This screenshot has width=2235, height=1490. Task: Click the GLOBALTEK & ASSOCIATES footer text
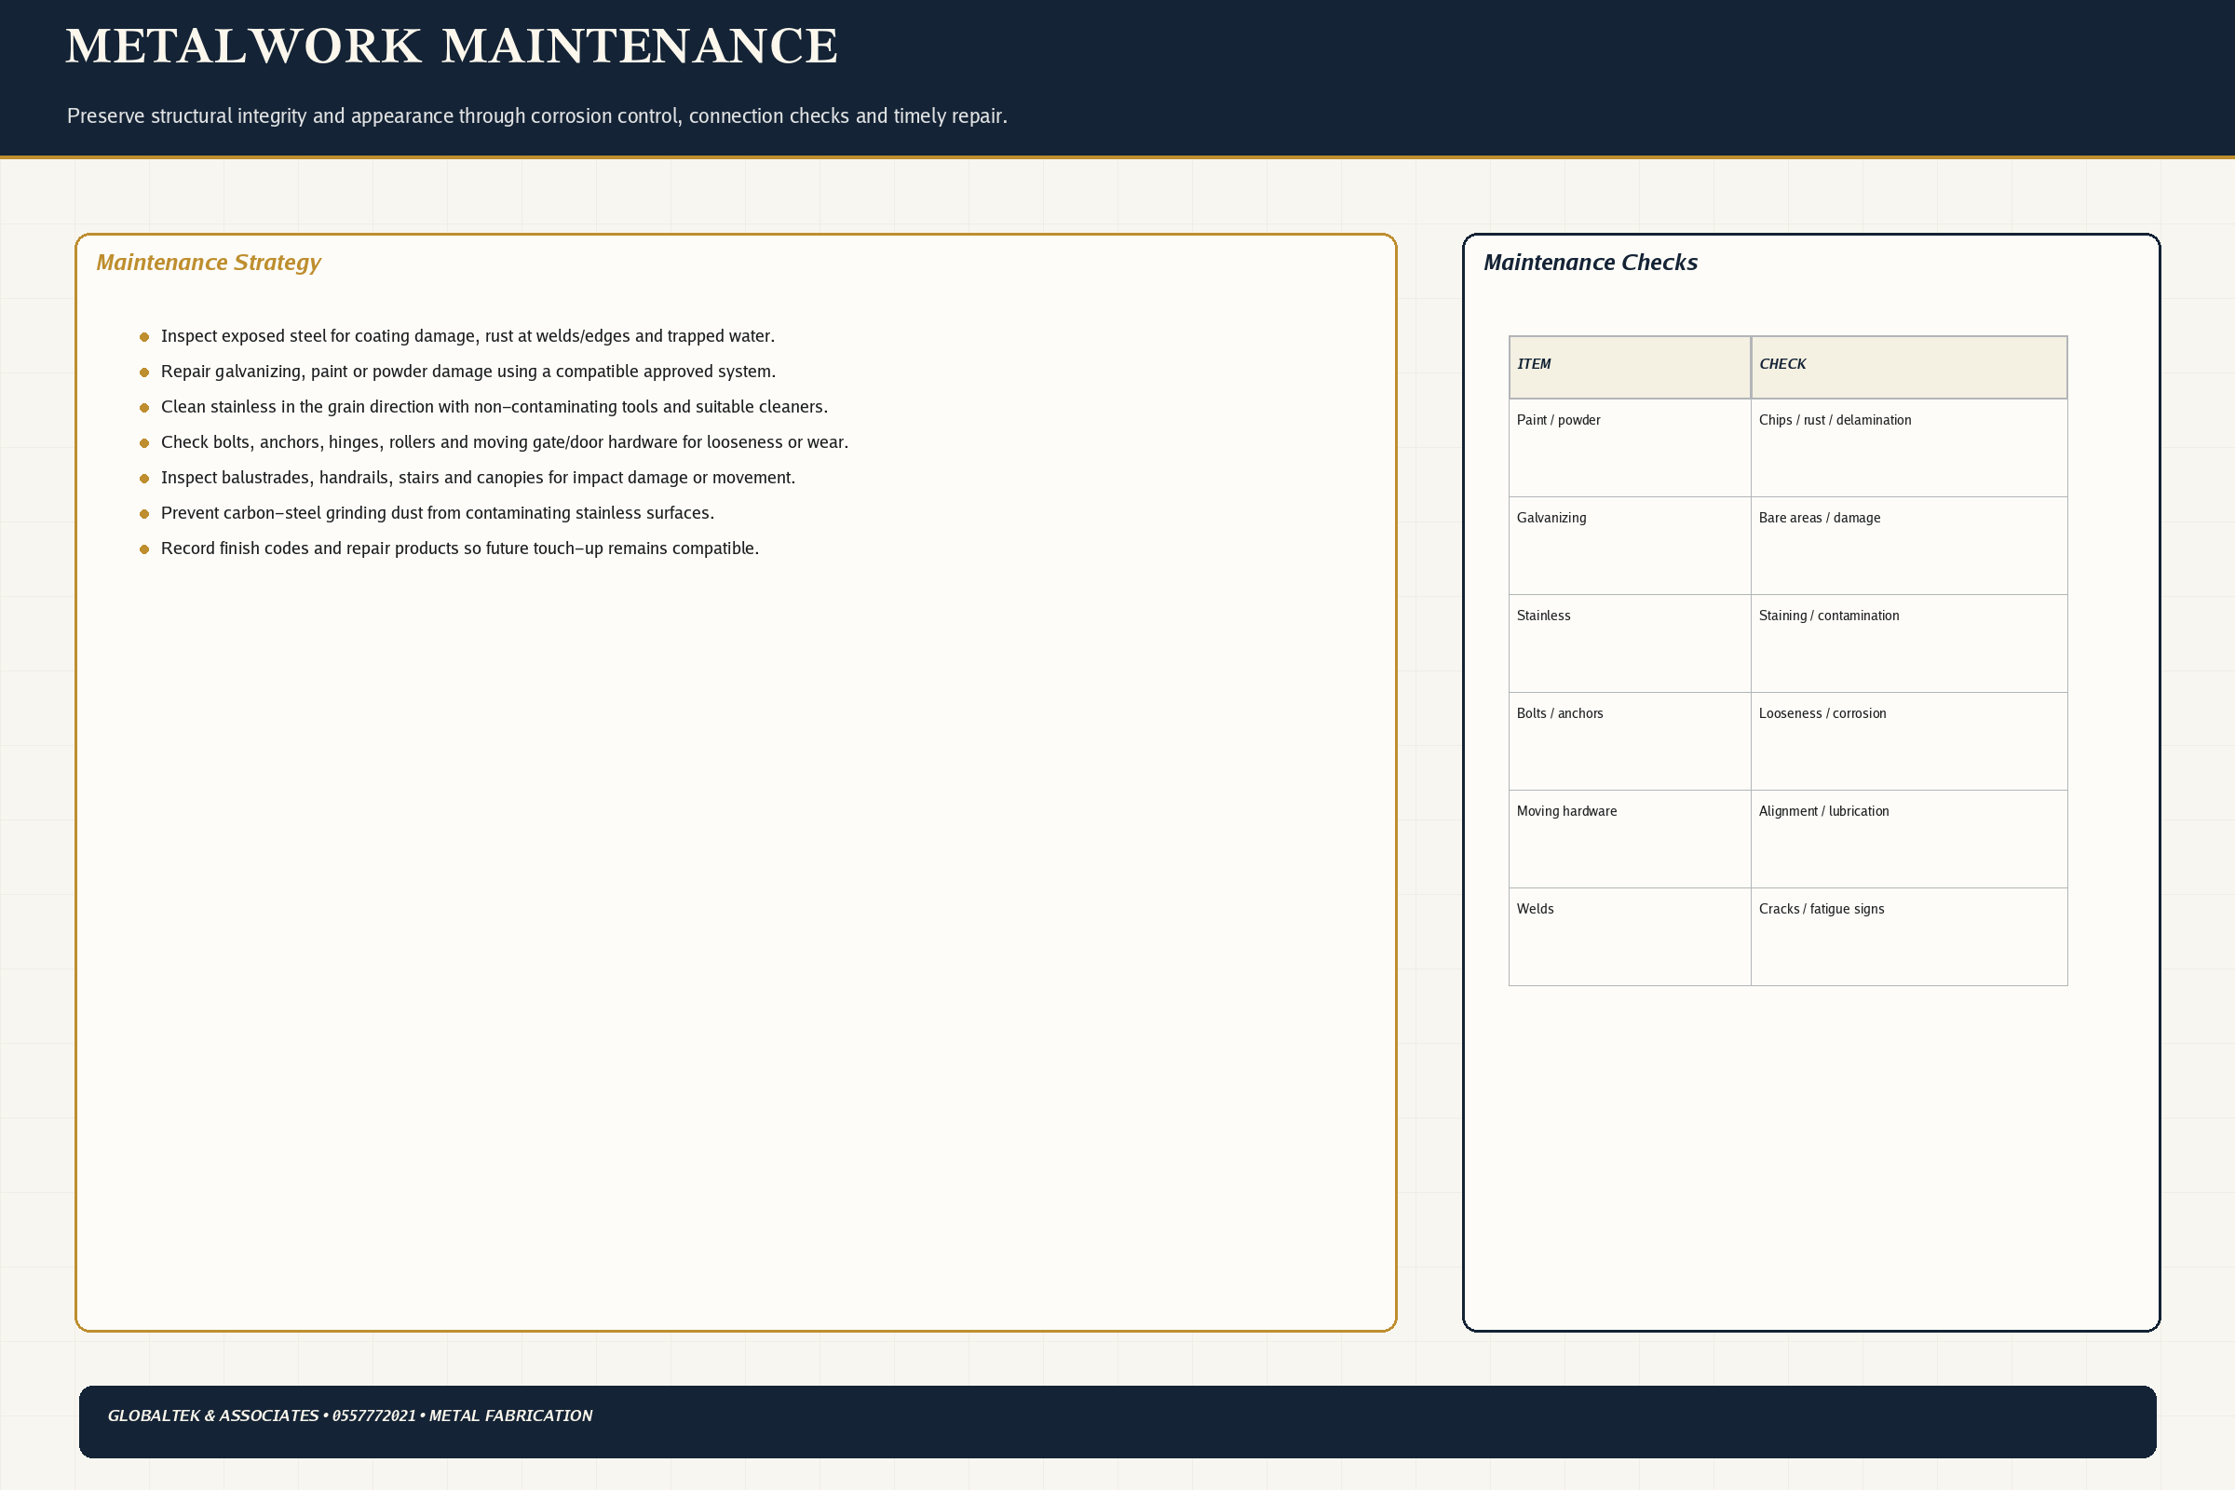tap(350, 1415)
